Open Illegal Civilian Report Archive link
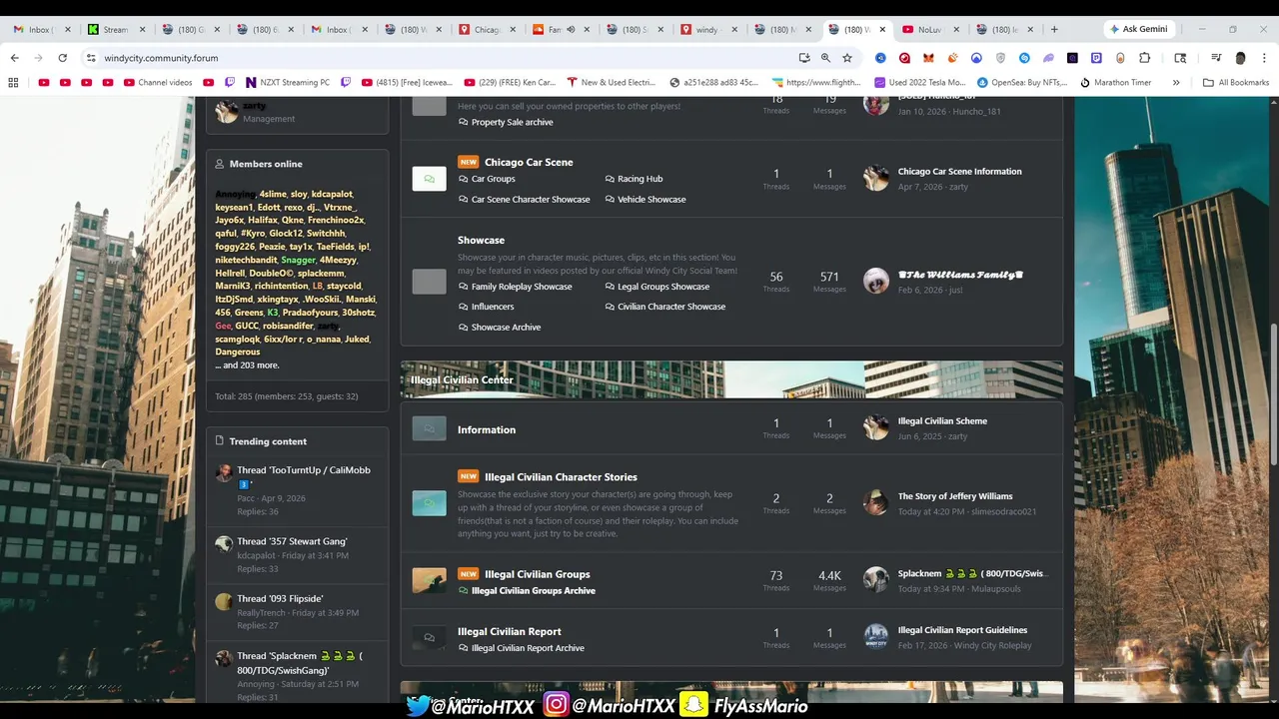The height and width of the screenshot is (719, 1279). pos(528,648)
